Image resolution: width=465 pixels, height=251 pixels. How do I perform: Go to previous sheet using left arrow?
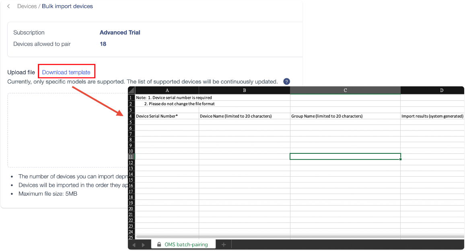(x=134, y=245)
